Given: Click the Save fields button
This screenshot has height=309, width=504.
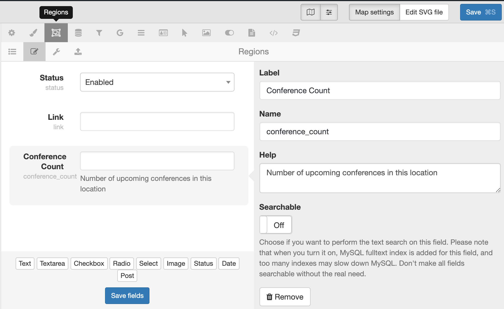Looking at the screenshot, I should click(x=127, y=296).
